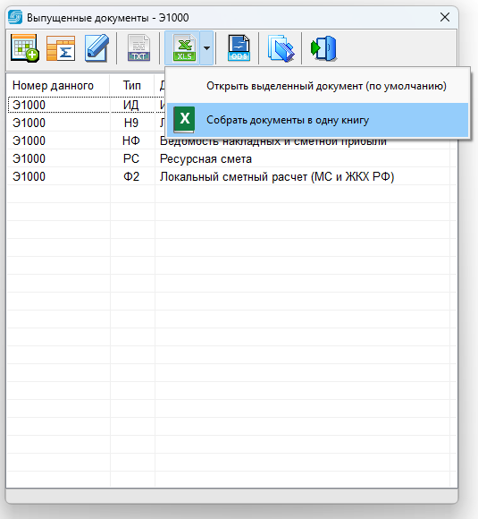Click green Excel icon in dropdown menu

click(184, 120)
